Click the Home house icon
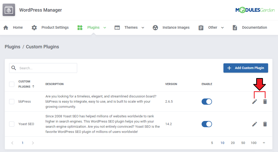278x152 pixels. click(6, 27)
